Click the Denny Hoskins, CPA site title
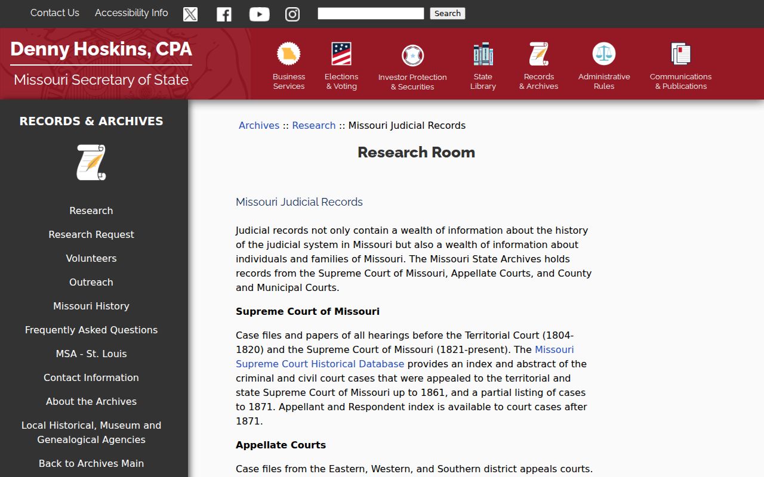Image resolution: width=764 pixels, height=477 pixels. click(x=101, y=49)
